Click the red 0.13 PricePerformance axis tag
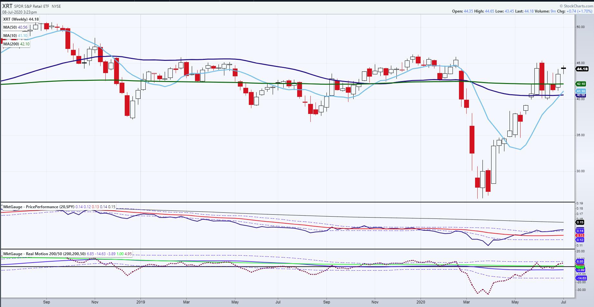Viewport: 594px width, 307px height. coord(580,235)
